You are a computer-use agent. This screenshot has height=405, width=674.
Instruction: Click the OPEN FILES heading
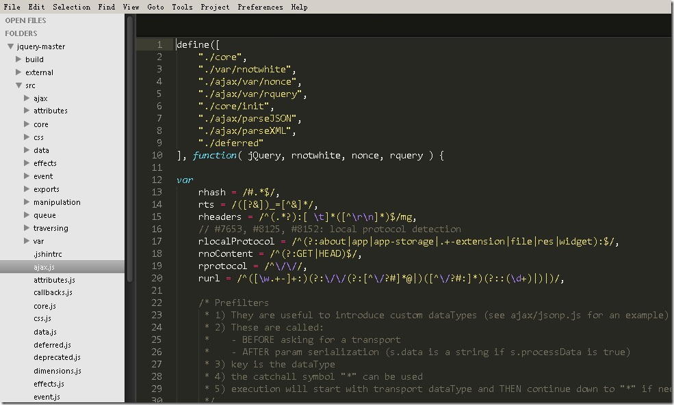click(25, 20)
